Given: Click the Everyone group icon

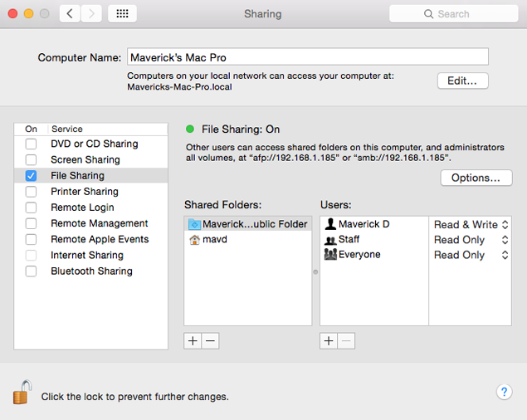Looking at the screenshot, I should pyautogui.click(x=330, y=254).
